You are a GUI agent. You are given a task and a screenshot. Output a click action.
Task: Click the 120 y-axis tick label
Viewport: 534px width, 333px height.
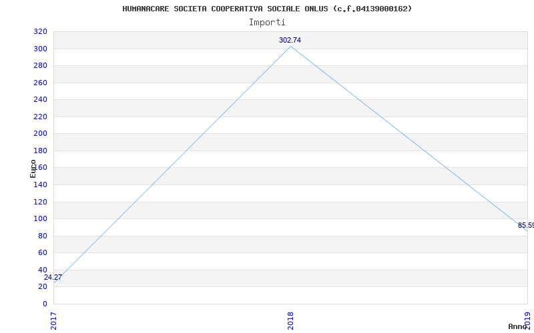click(40, 202)
